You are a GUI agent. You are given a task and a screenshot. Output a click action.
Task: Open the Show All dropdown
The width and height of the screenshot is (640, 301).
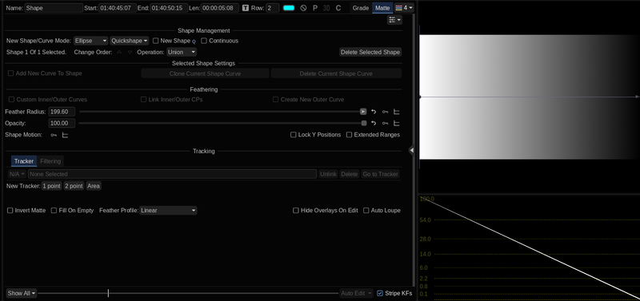pos(22,293)
